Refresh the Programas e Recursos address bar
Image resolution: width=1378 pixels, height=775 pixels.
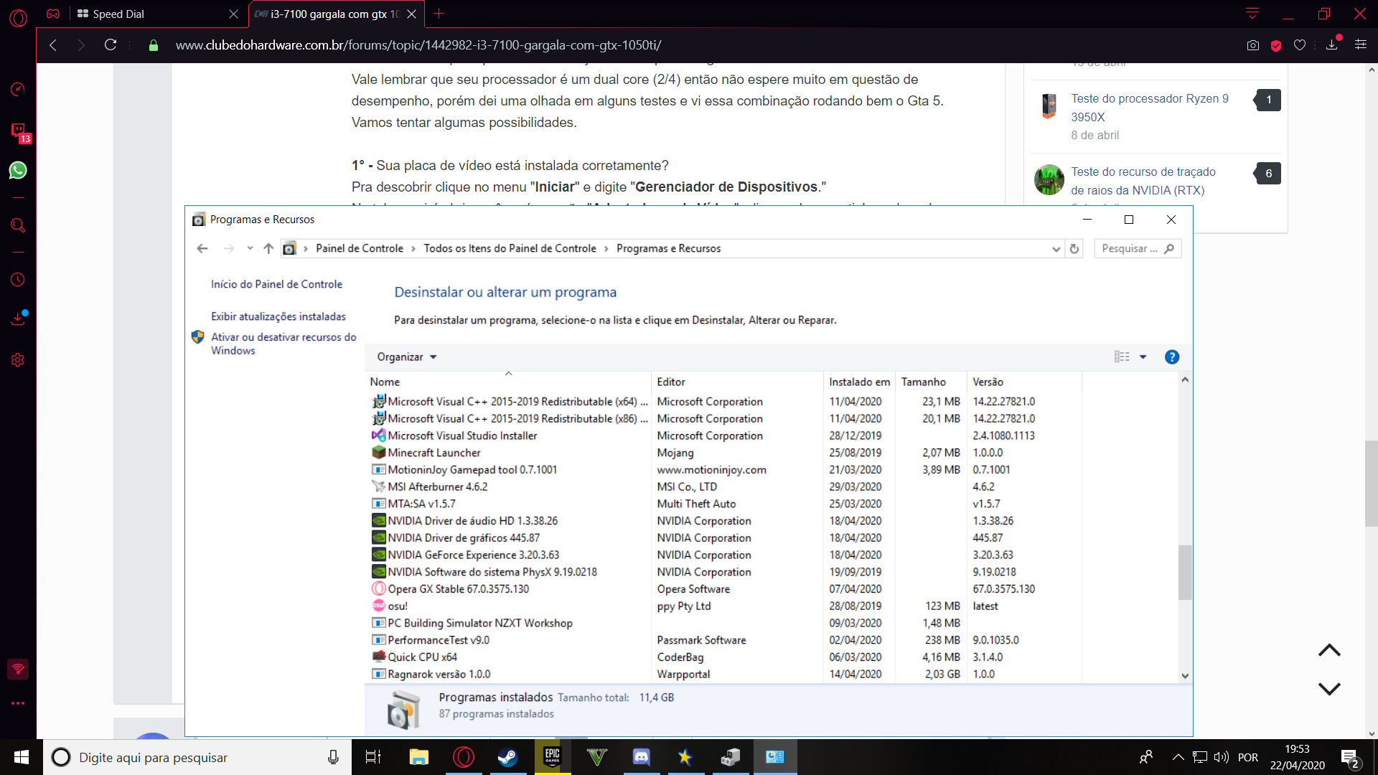pos(1074,248)
